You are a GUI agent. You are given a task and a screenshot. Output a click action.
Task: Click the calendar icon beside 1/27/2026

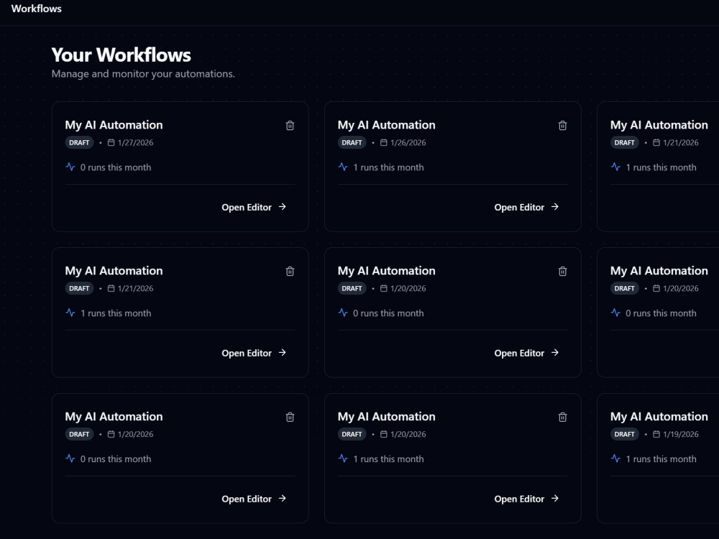(111, 142)
